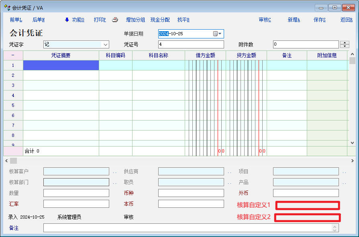Image resolution: width=359 pixels, height=237 pixels.
Task: Click the 审核 audit button in the toolbar
Action: click(265, 20)
